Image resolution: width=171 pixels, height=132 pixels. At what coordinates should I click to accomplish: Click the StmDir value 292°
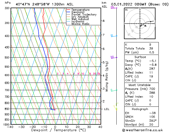coord(153,121)
